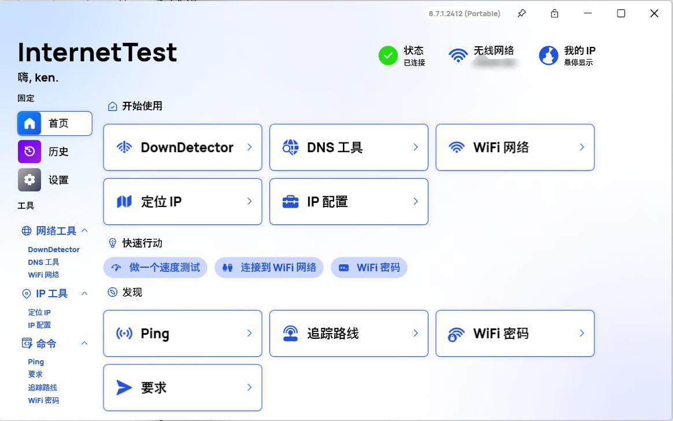Screen dimensions: 673x421
Task: Click the 要求 paper-plane icon on its card
Action: pos(124,387)
